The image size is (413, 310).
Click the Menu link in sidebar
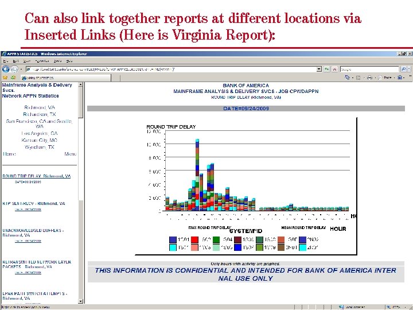(71, 154)
